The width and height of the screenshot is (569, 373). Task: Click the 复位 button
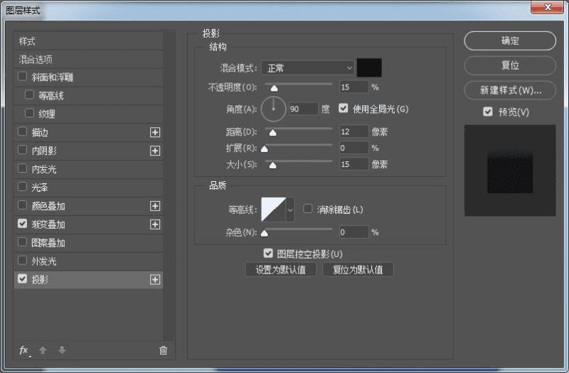coord(510,65)
